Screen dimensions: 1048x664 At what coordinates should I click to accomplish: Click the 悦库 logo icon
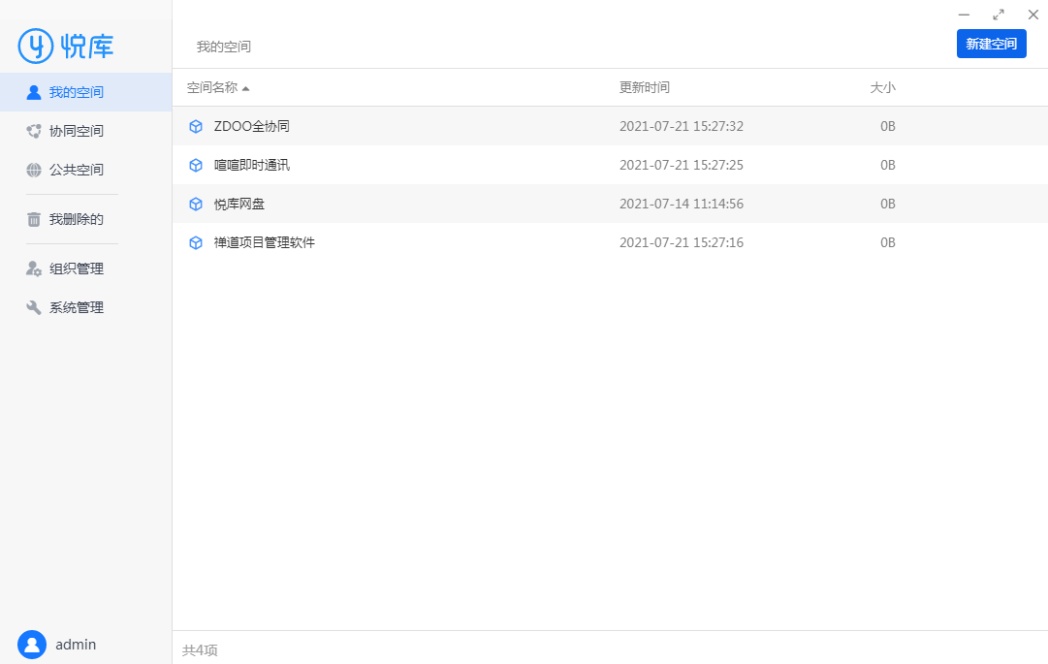coord(36,47)
